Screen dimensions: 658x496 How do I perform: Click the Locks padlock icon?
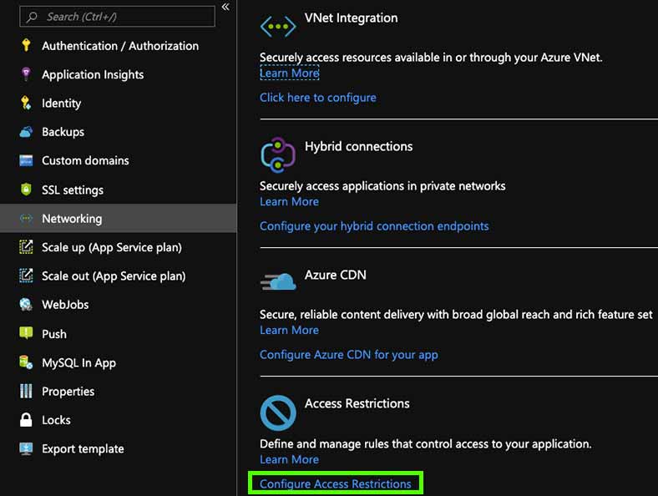point(26,420)
